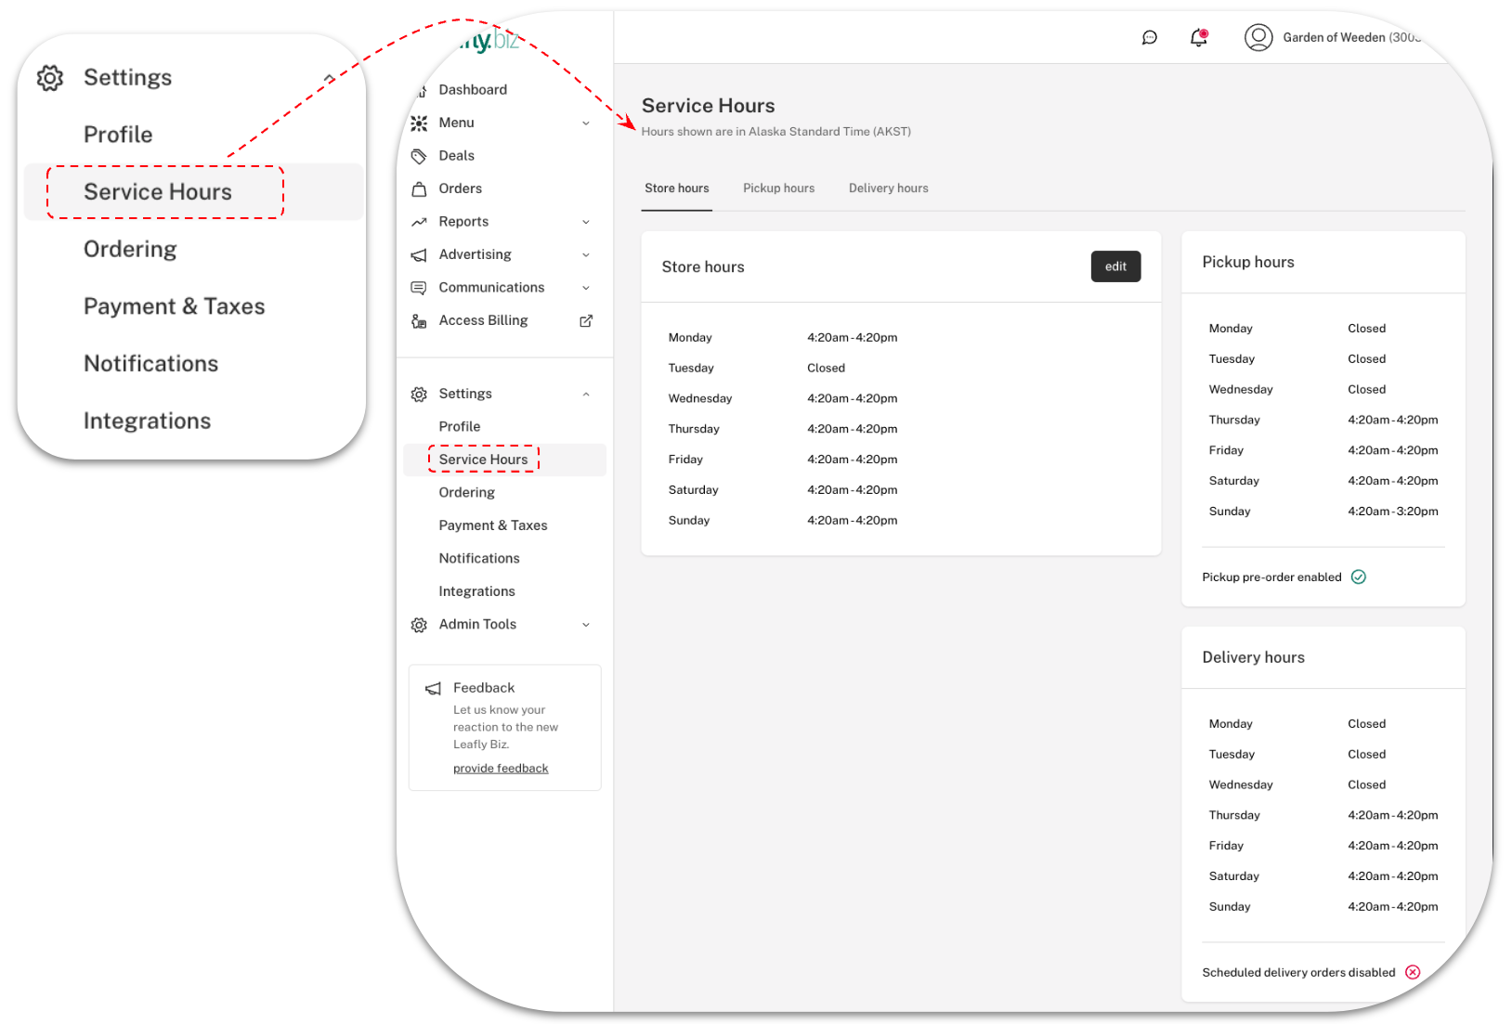Open the chat messages icon
The width and height of the screenshot is (1512, 1024).
[x=1149, y=38]
